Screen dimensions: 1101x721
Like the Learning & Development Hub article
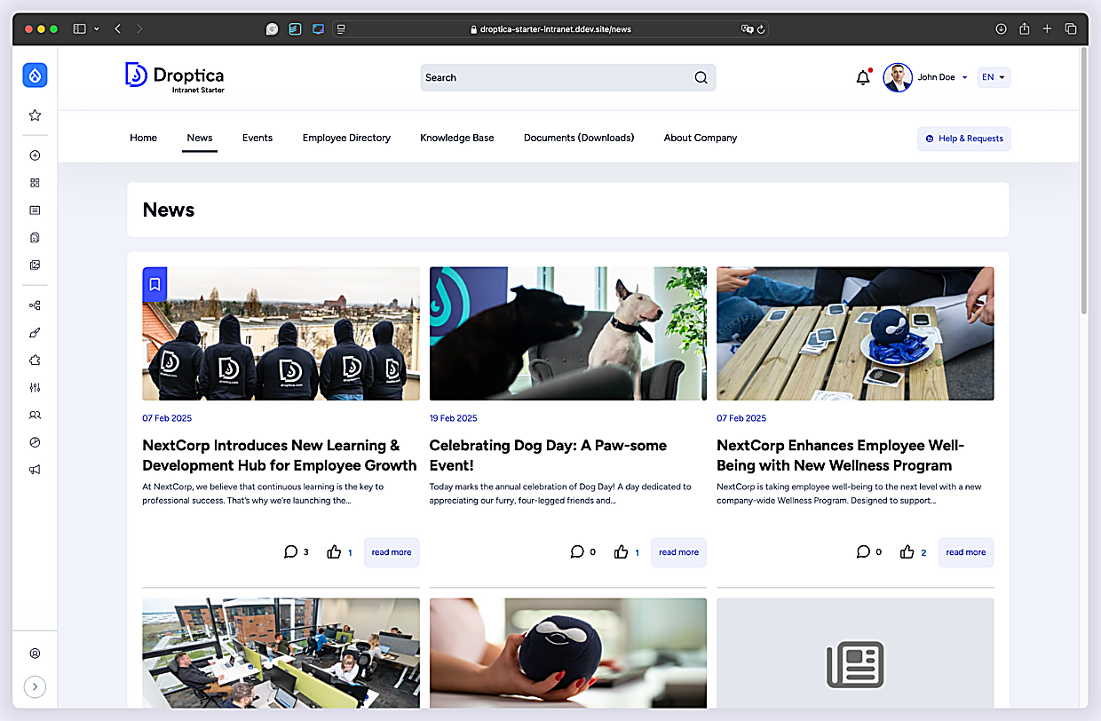(x=334, y=551)
